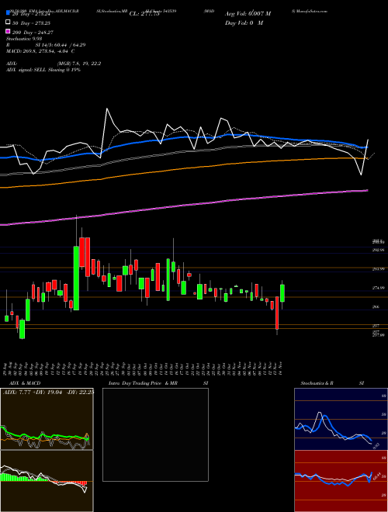
Task: Click the 274.99 price axis label
Action: click(x=378, y=288)
